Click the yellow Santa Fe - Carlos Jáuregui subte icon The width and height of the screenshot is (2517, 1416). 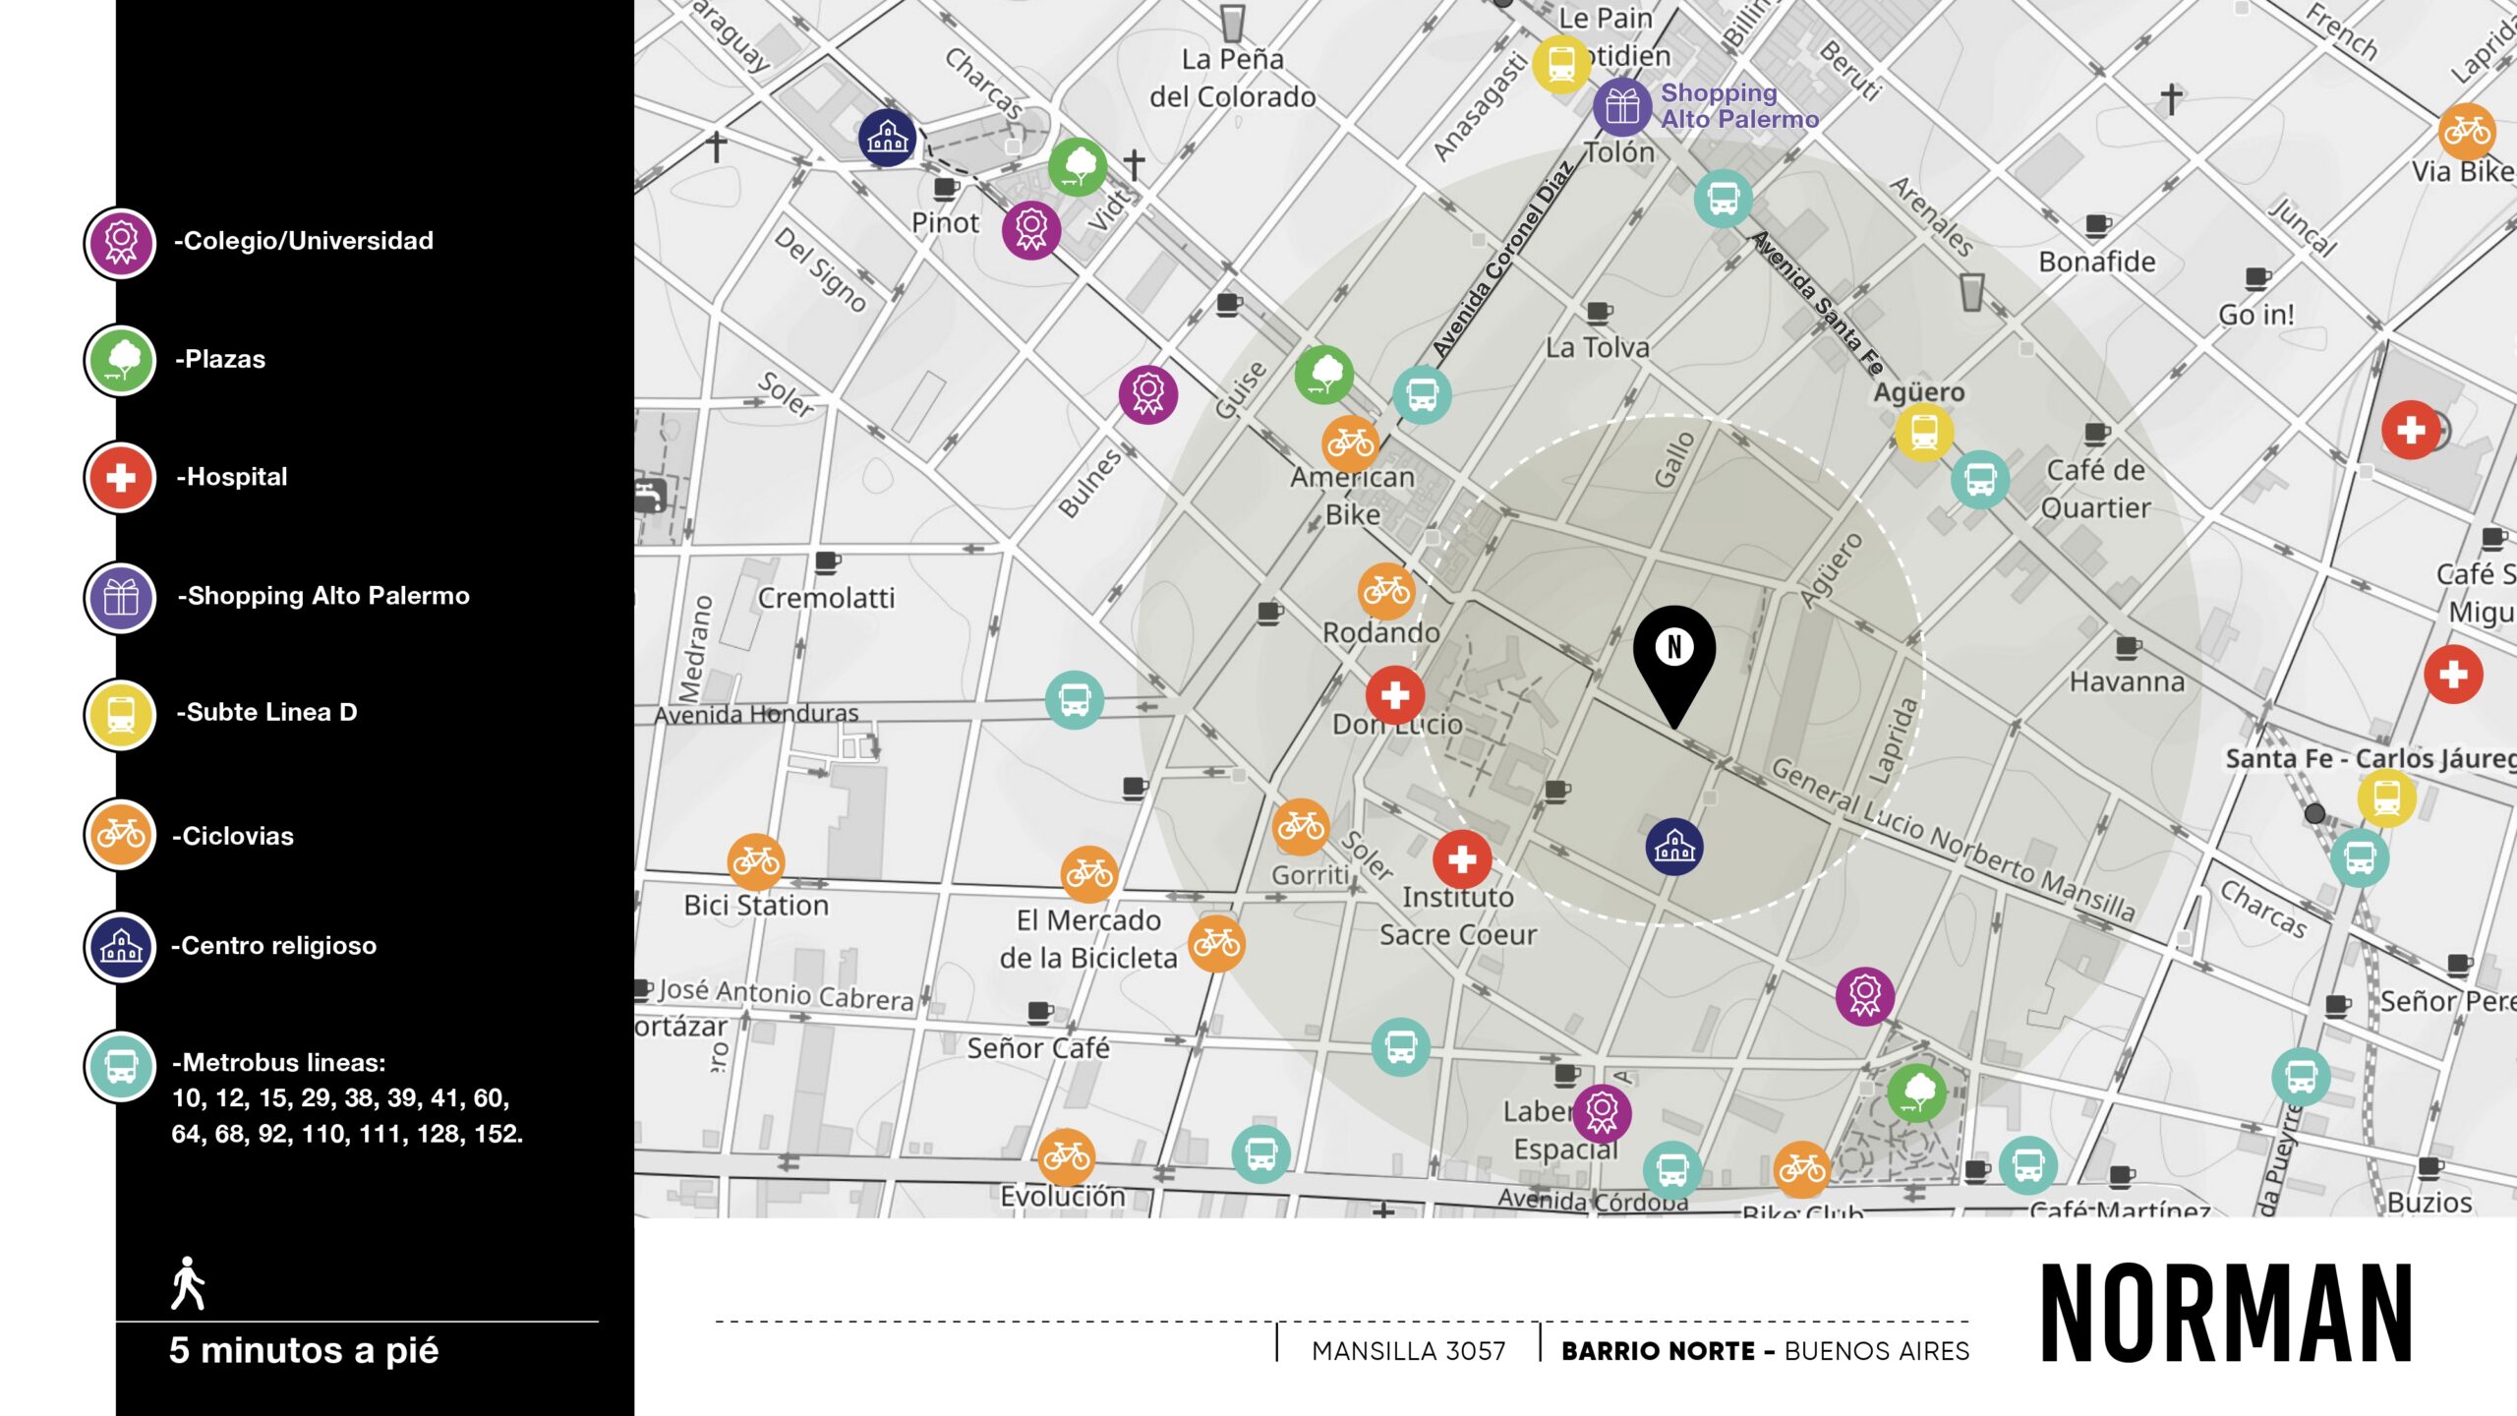click(x=2386, y=796)
